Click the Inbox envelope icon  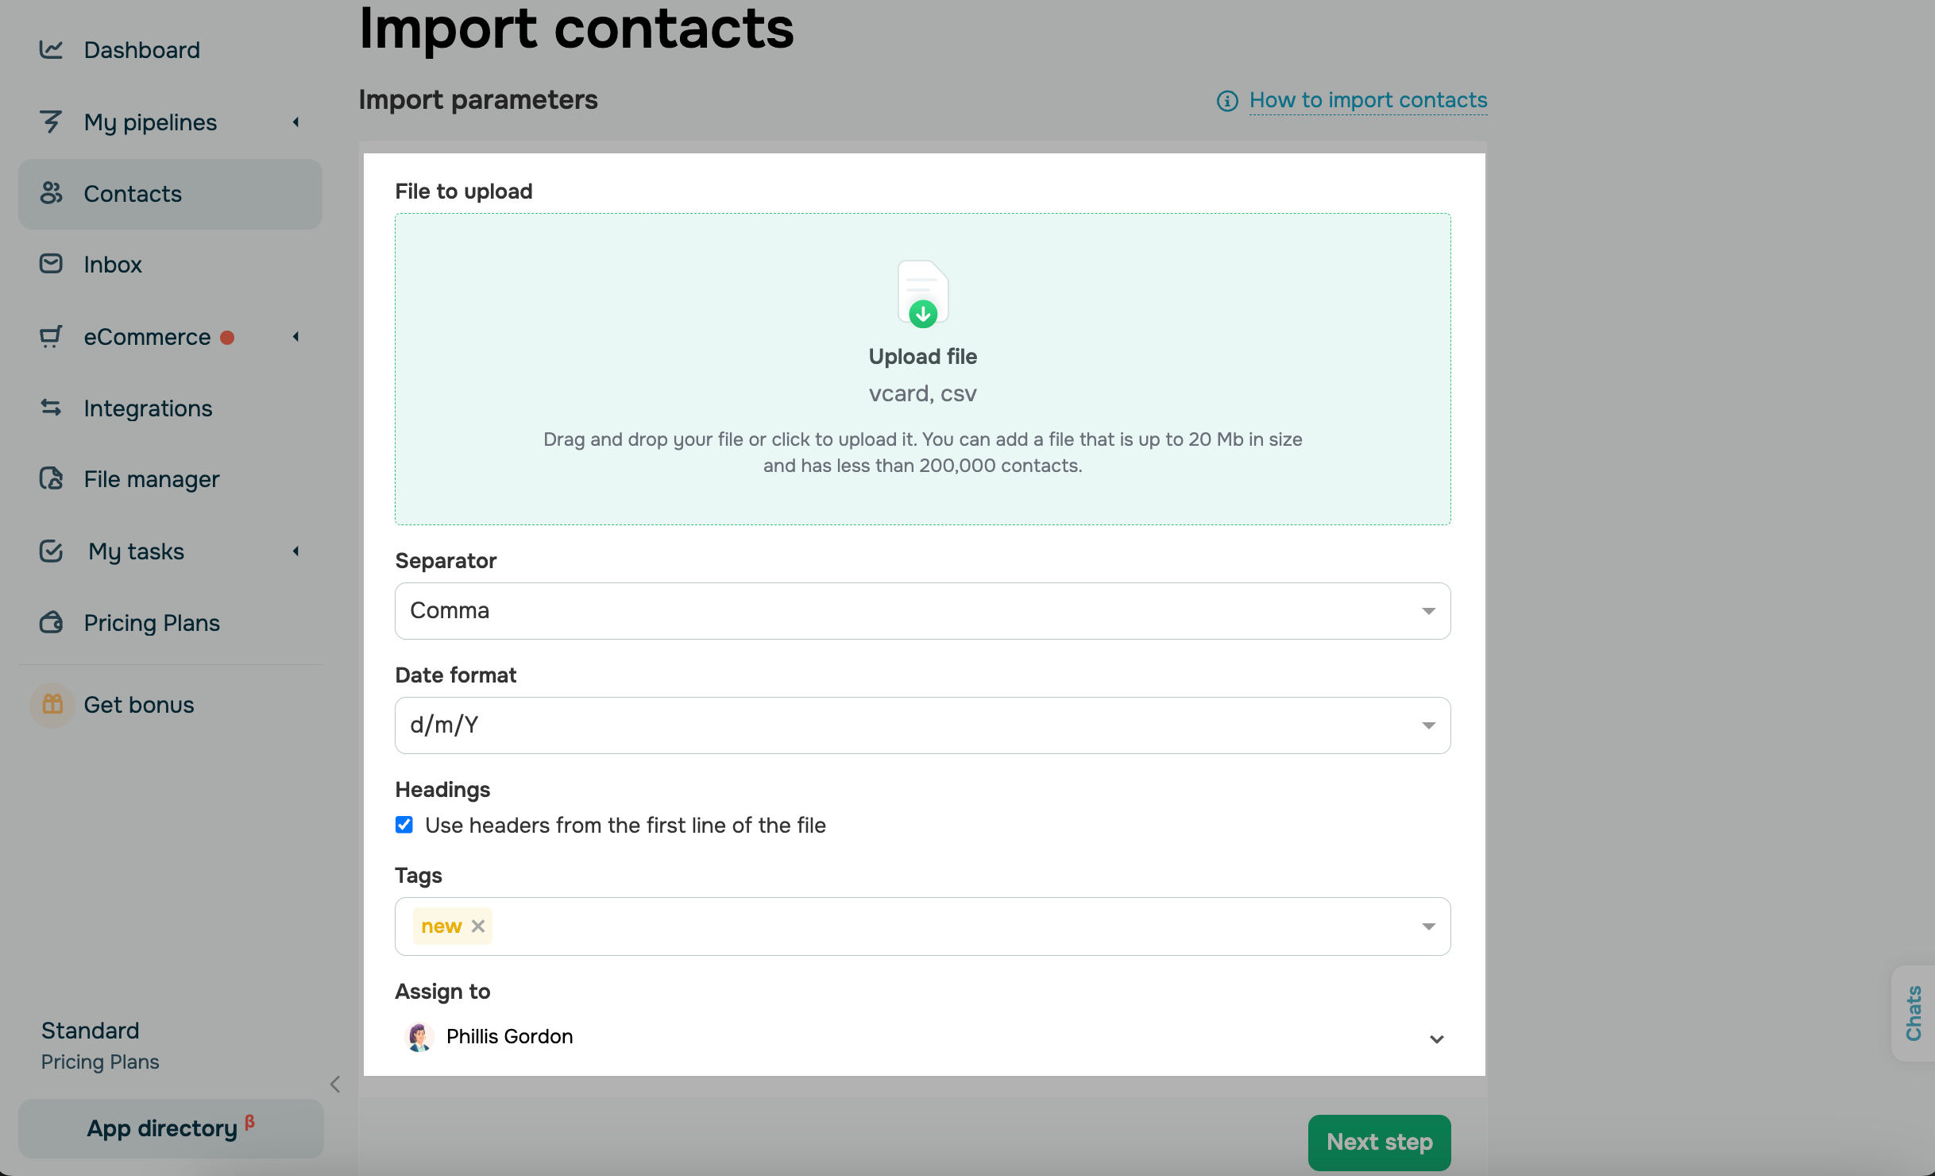[x=51, y=264]
